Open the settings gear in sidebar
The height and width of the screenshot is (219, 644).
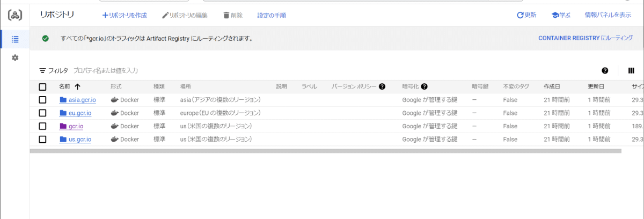pos(15,57)
